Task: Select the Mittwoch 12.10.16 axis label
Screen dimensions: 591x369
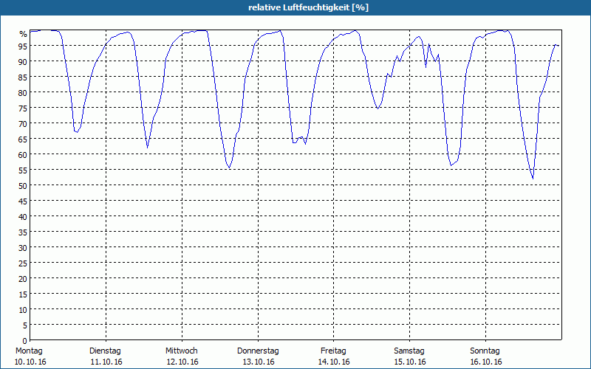Action: click(182, 356)
